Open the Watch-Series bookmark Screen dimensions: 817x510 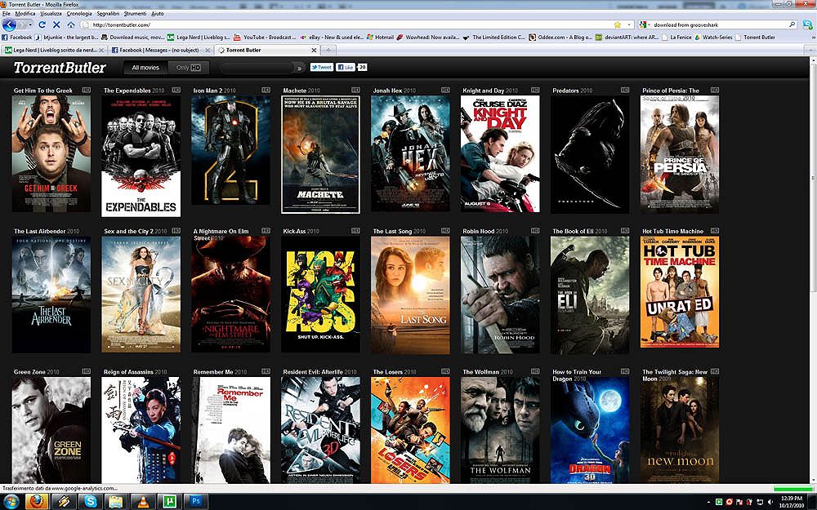pyautogui.click(x=713, y=38)
